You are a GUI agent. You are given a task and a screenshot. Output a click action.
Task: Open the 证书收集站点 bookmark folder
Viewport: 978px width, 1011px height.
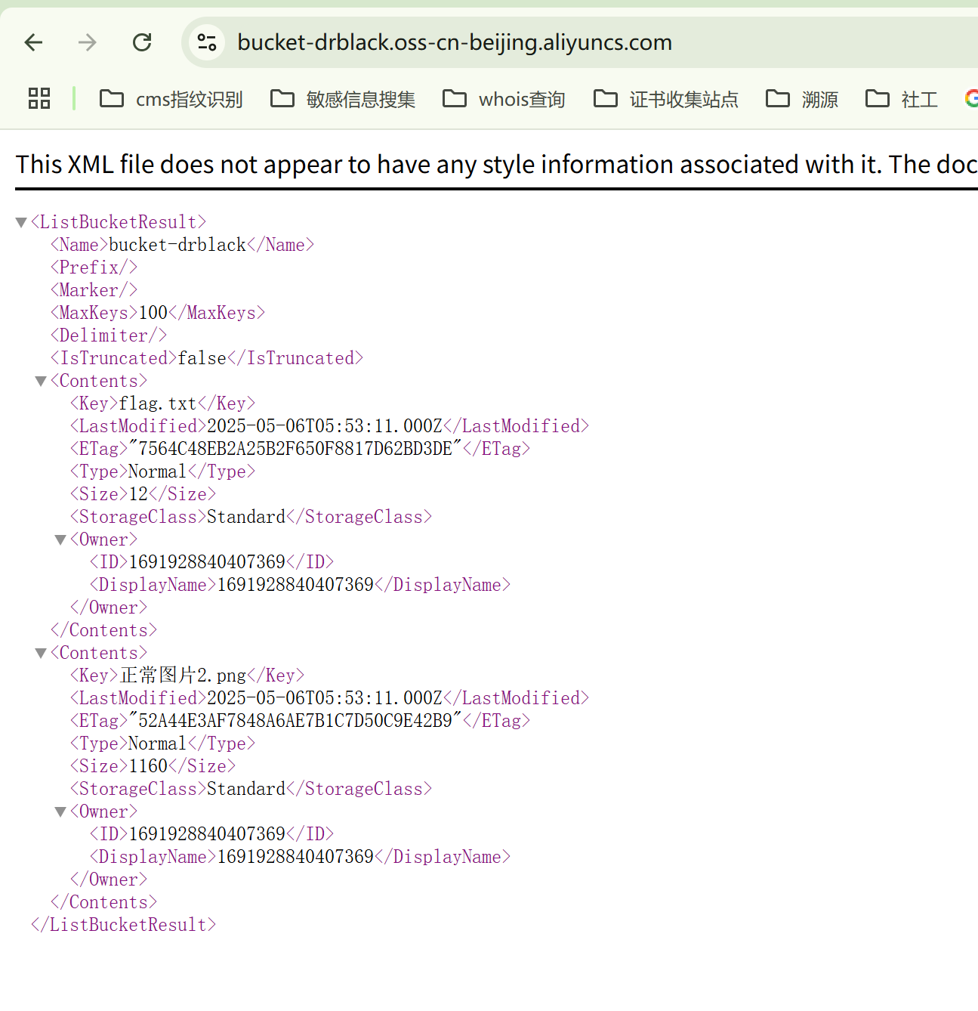tap(666, 99)
